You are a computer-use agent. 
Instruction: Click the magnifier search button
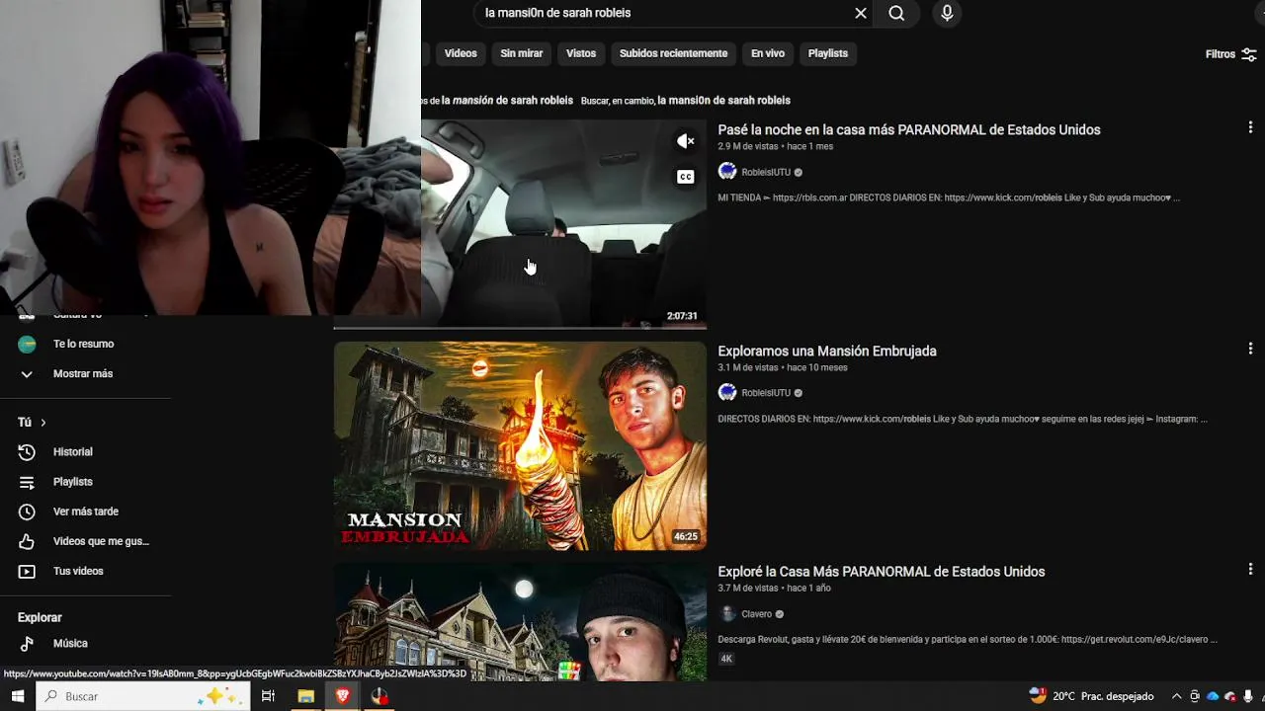click(896, 13)
